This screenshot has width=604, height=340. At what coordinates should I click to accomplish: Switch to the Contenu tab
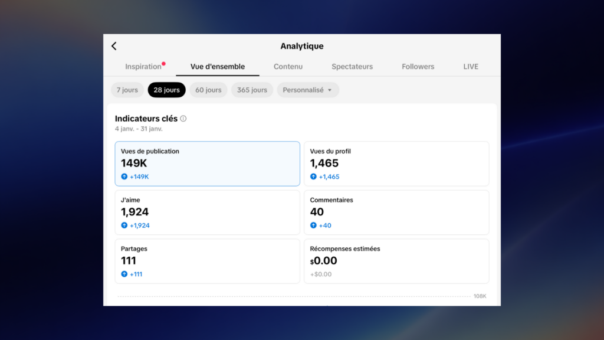pos(288,67)
